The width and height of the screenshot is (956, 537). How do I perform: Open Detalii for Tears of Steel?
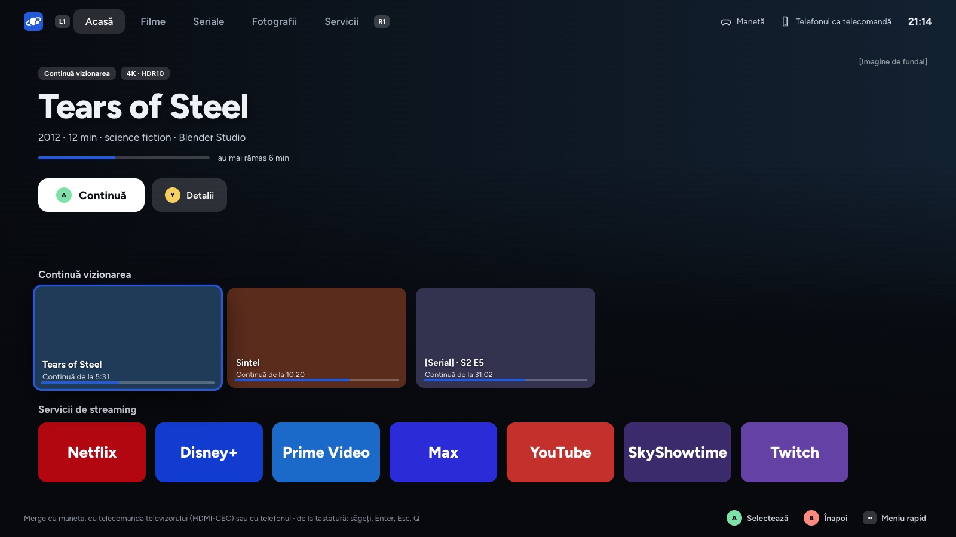[x=189, y=195]
